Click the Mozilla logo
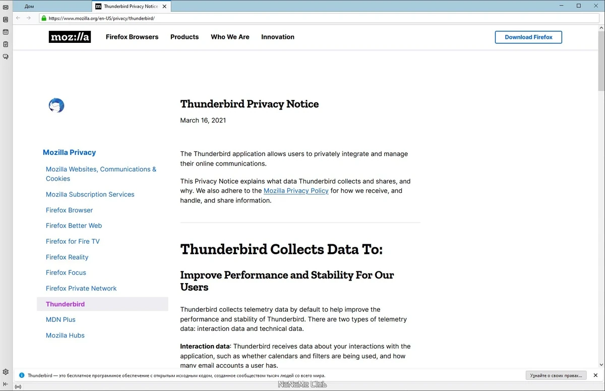 [x=70, y=37]
